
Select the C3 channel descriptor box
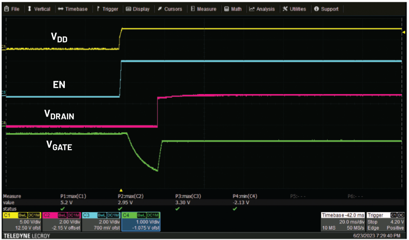point(101,221)
